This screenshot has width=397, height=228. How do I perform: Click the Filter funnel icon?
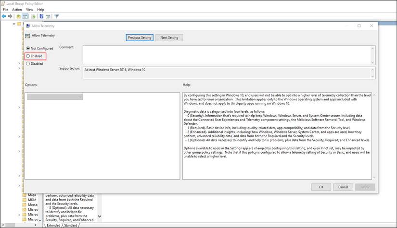(57, 16)
